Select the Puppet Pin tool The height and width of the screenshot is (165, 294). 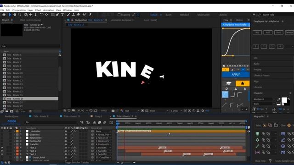(x=90, y=15)
